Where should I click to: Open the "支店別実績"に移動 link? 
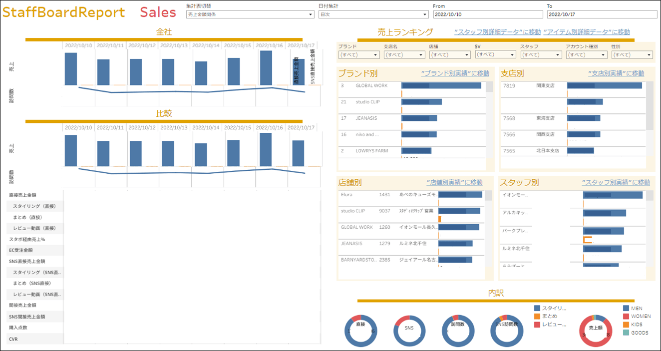tap(616, 73)
